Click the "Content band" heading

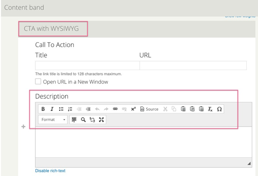tap(24, 8)
